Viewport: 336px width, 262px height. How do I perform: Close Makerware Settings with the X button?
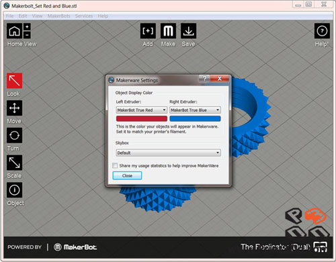click(220, 79)
